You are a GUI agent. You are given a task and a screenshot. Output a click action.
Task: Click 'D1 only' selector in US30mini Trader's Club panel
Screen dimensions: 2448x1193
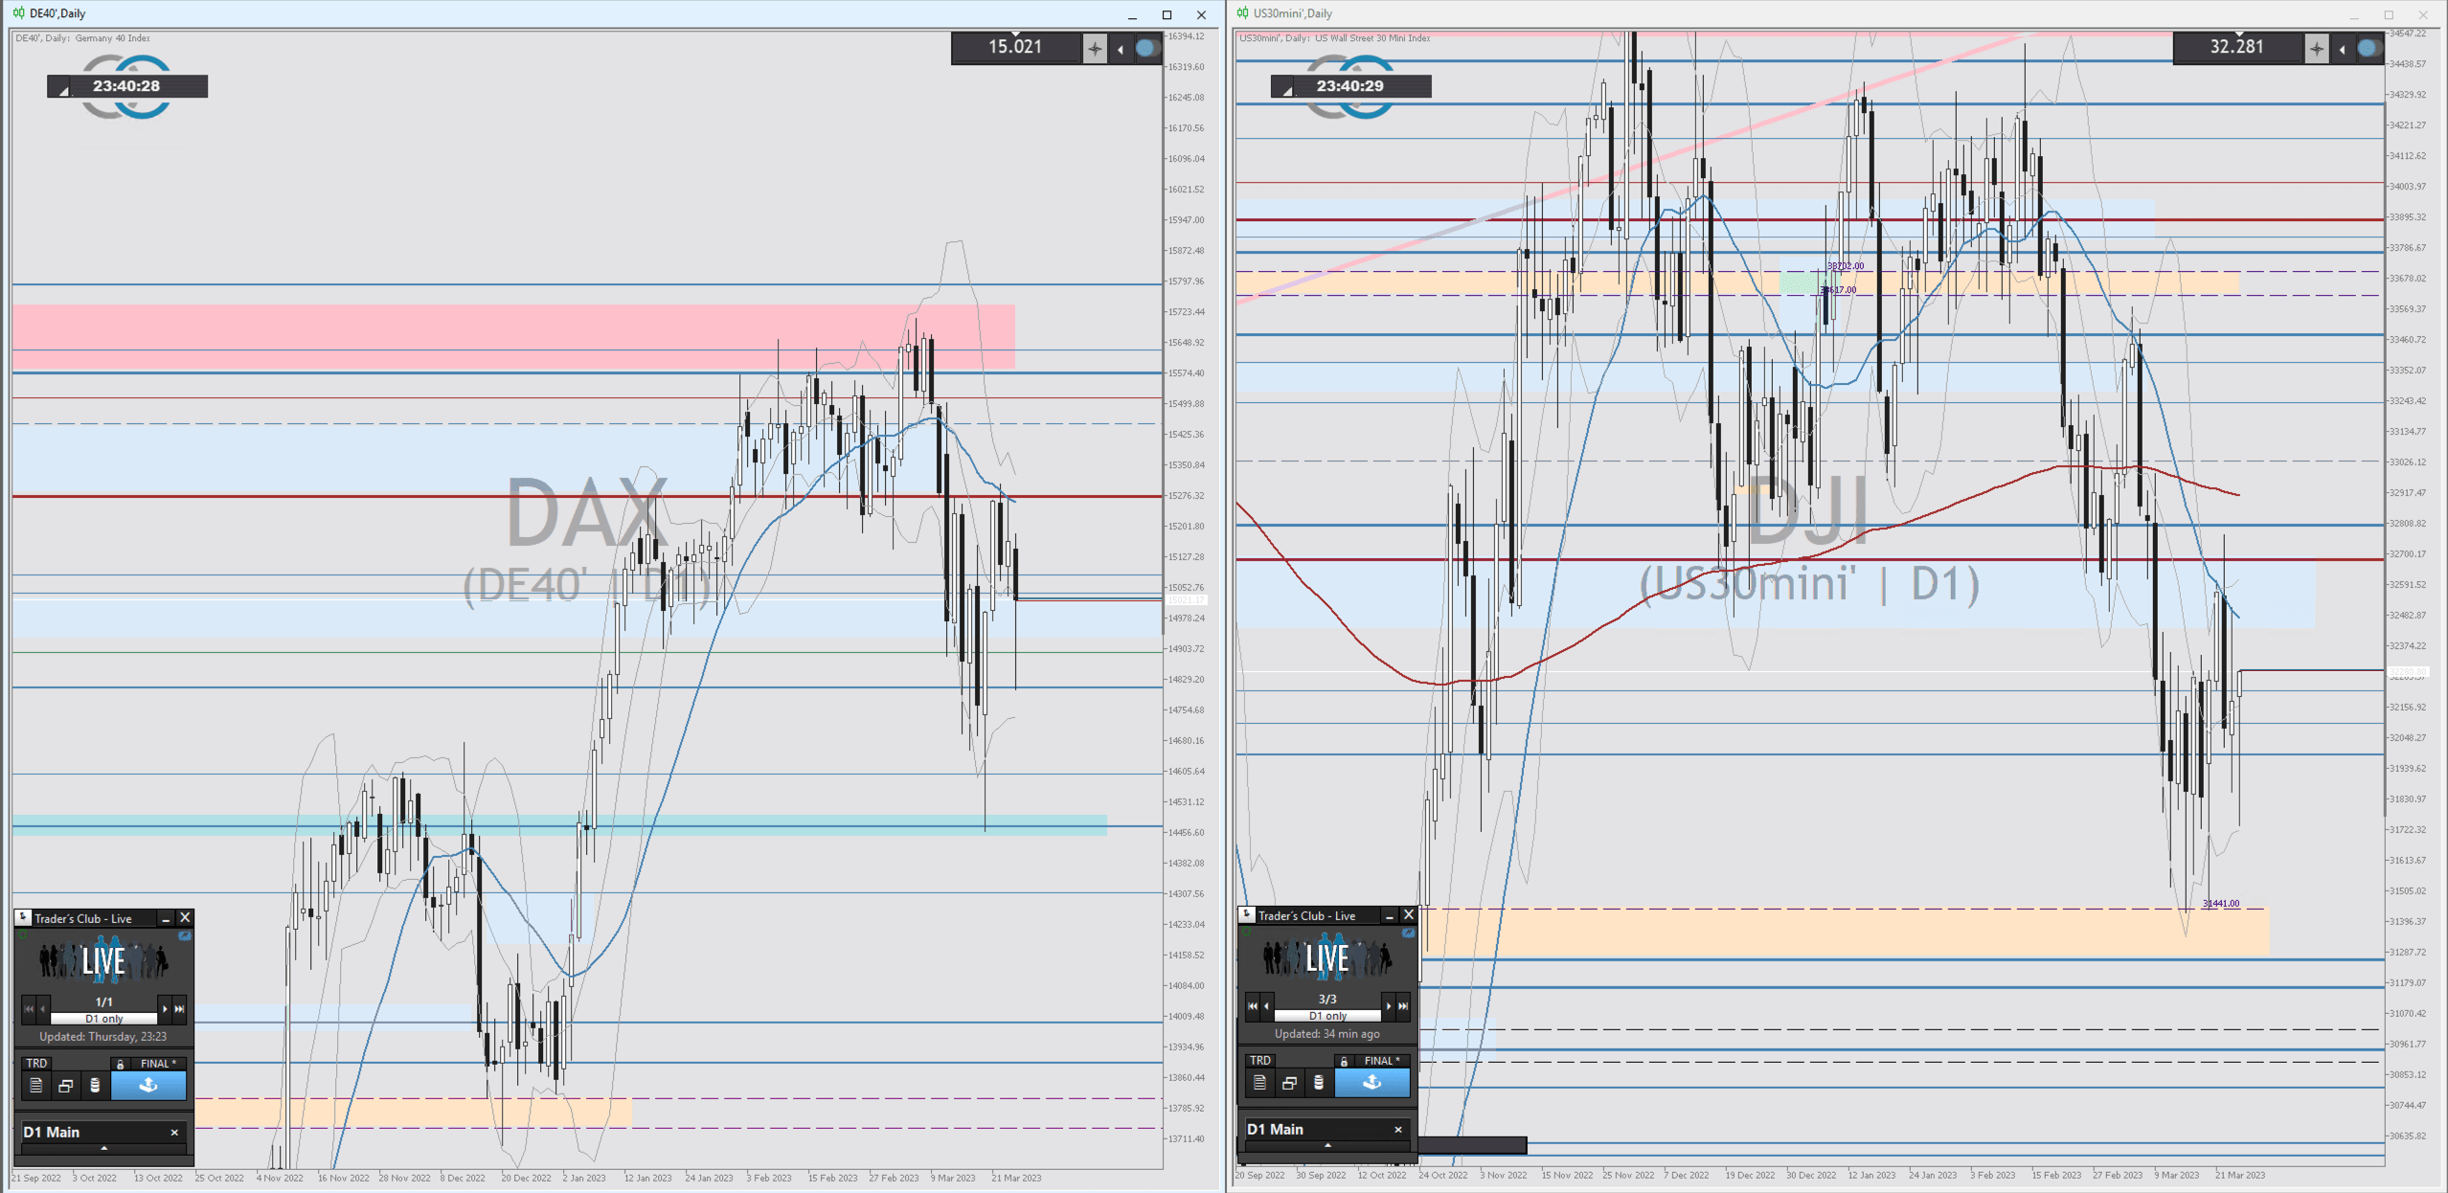(1327, 1015)
